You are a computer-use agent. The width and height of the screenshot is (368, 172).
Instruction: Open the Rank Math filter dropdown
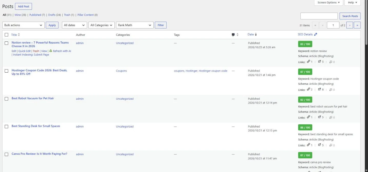coord(135,25)
